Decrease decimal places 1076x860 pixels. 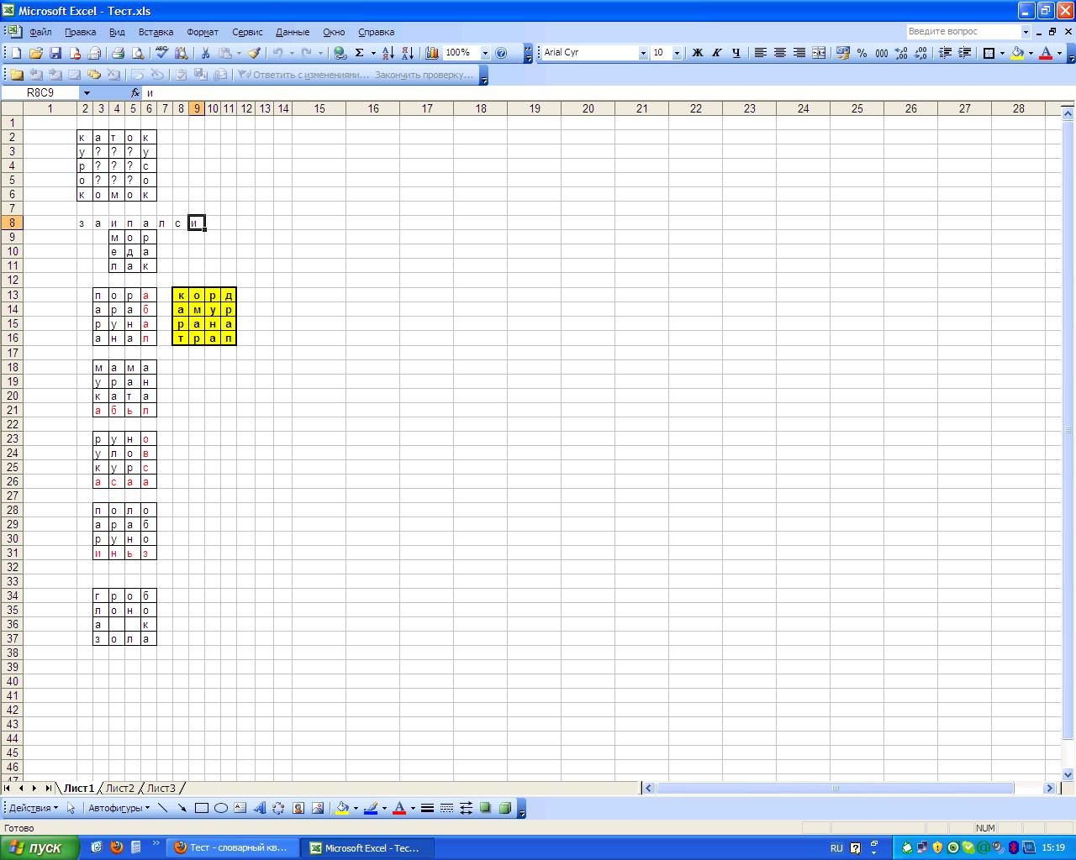pos(920,53)
